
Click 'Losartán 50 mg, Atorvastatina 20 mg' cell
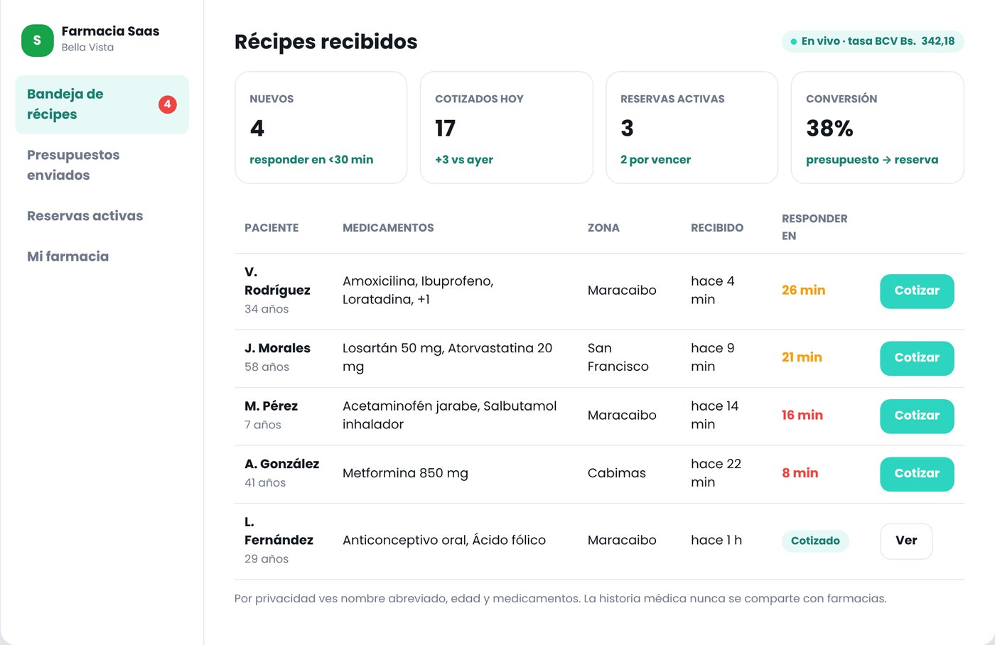(447, 357)
